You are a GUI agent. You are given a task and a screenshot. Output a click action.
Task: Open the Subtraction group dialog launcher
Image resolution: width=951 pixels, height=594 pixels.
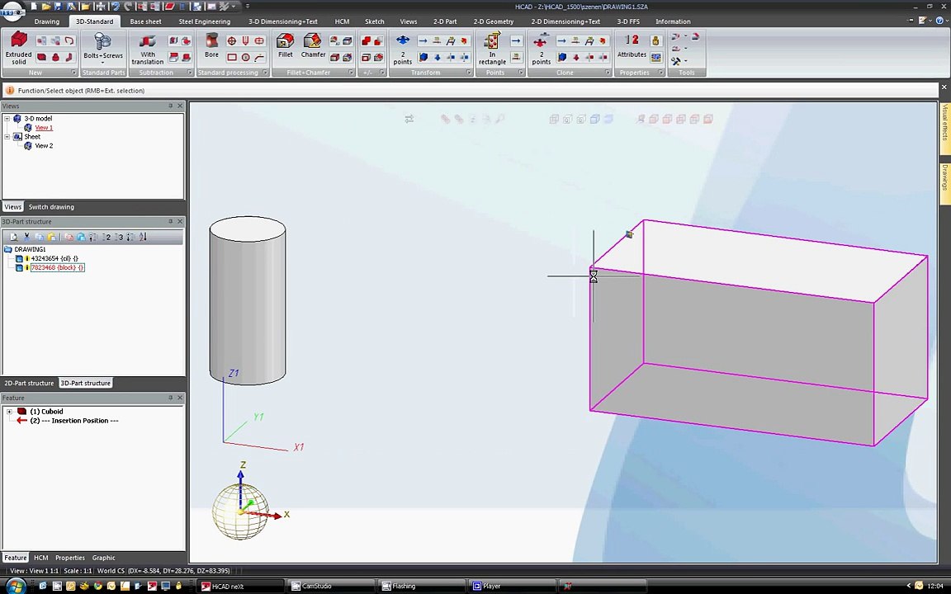[190, 72]
